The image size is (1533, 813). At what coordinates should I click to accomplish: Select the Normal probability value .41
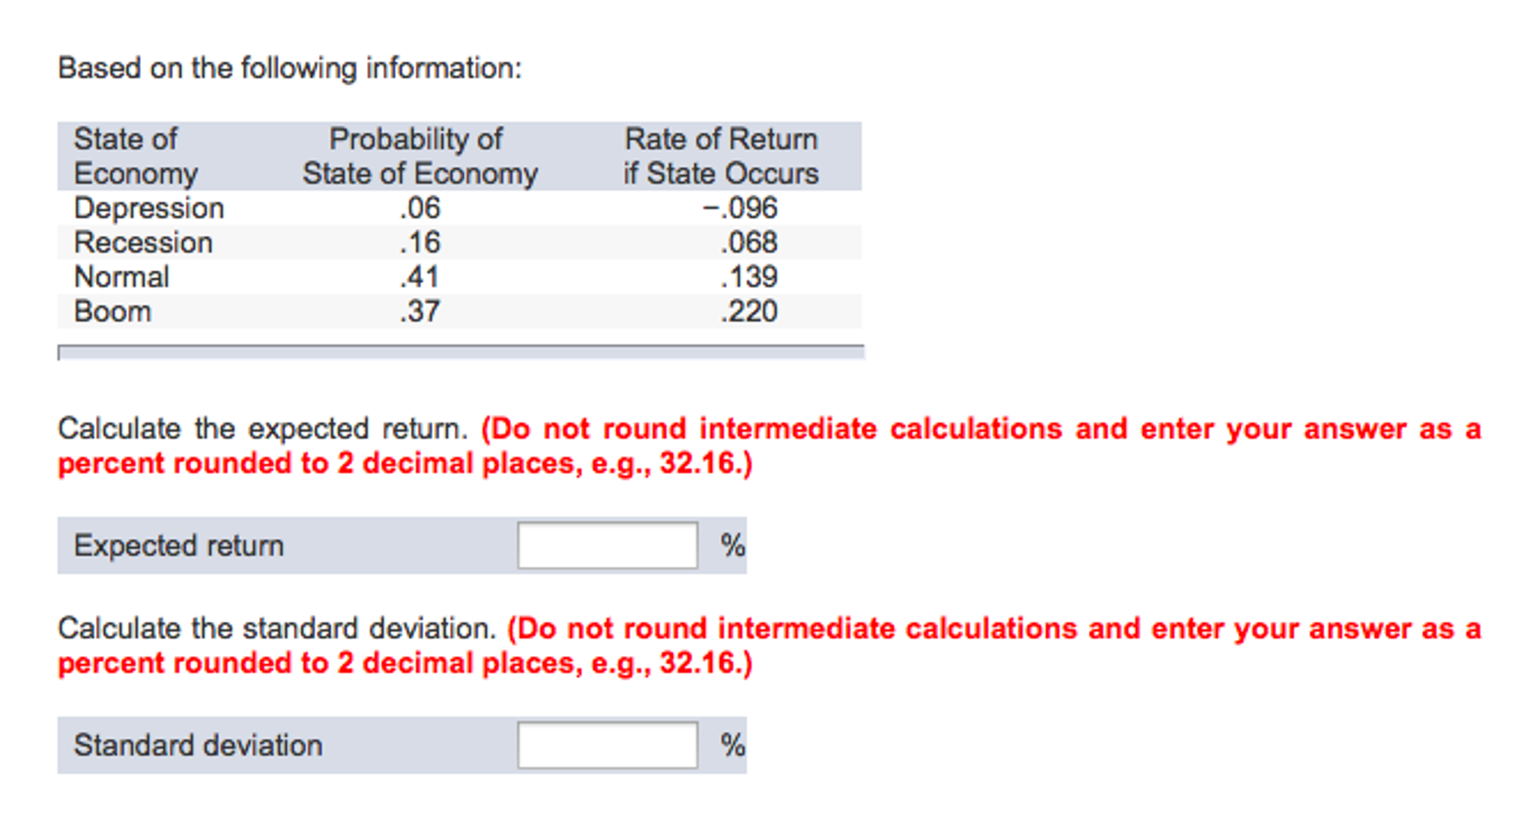420,277
